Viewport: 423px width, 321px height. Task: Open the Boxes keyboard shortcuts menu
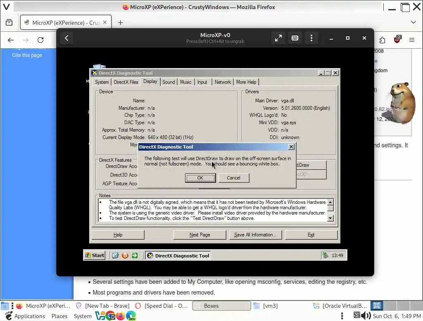pyautogui.click(x=295, y=38)
